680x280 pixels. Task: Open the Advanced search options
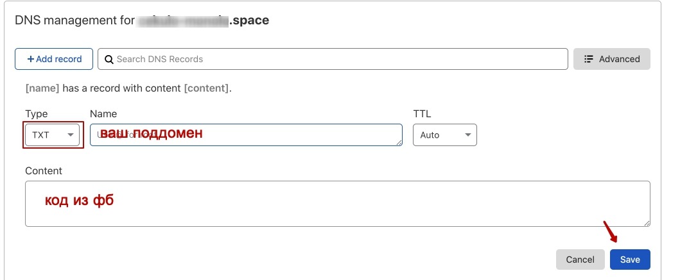[x=611, y=59]
